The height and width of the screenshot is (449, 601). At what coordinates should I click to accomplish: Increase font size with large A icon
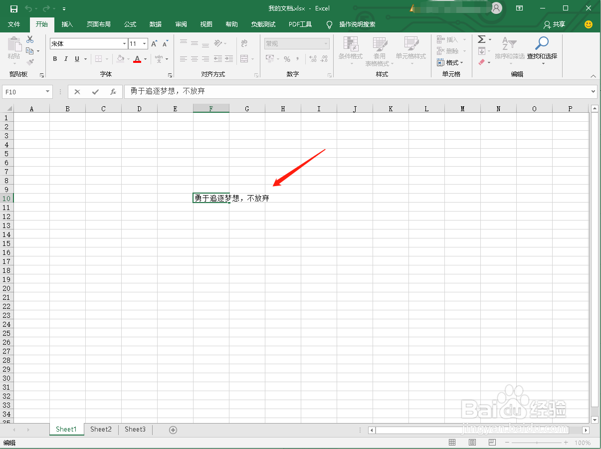coord(154,44)
